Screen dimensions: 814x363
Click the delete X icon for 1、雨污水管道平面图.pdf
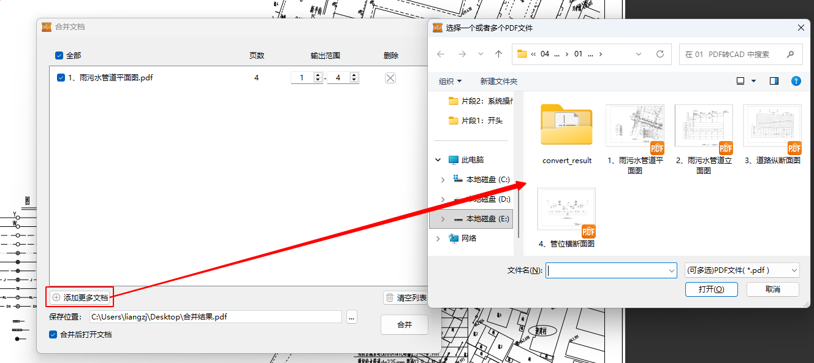pyautogui.click(x=390, y=78)
